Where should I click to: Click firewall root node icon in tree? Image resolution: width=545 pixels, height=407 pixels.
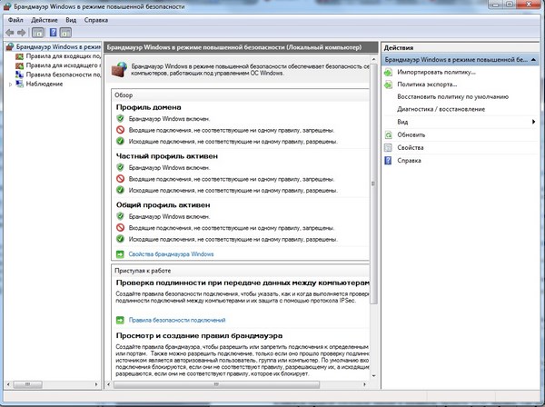tap(10, 46)
